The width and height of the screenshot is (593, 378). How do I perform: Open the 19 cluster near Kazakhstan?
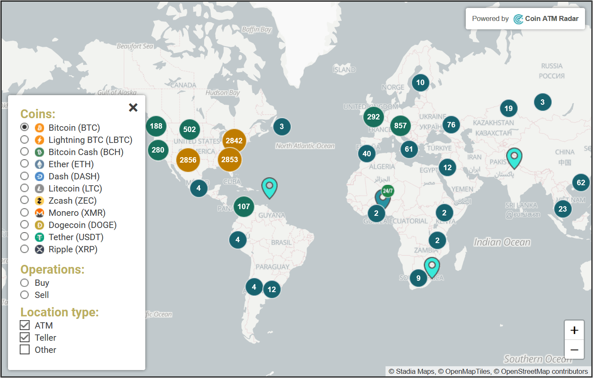509,109
